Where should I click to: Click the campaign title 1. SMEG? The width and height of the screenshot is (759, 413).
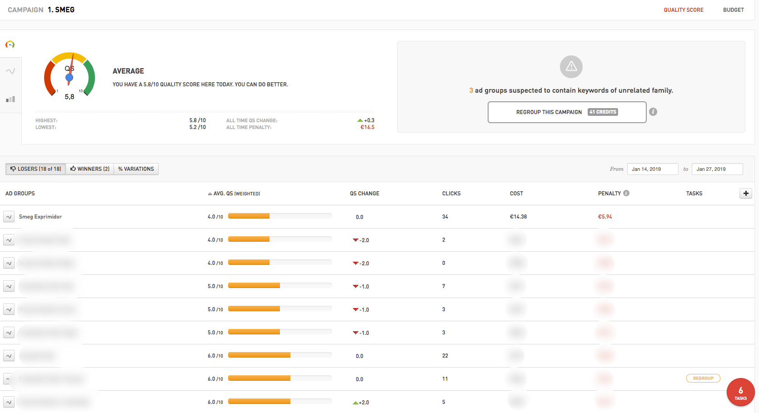coord(61,10)
